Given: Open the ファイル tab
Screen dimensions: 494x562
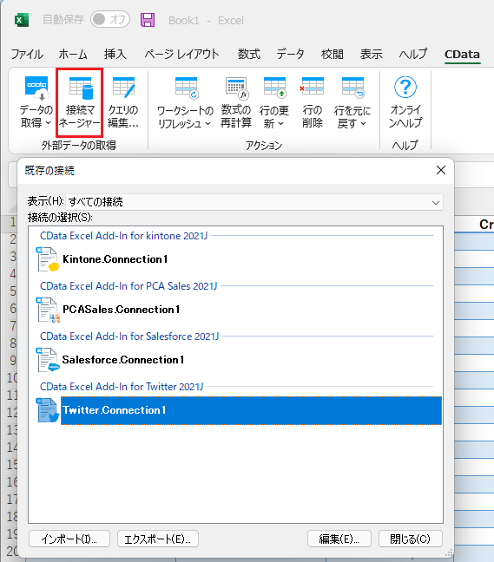Looking at the screenshot, I should click(27, 55).
